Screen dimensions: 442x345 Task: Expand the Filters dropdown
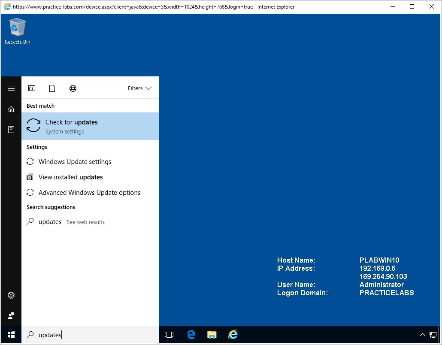point(139,88)
